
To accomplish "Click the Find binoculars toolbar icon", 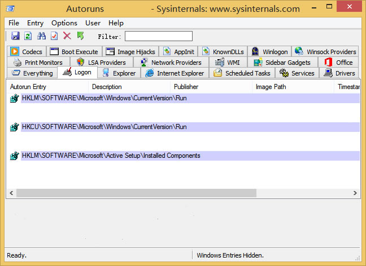I will [x=41, y=36].
